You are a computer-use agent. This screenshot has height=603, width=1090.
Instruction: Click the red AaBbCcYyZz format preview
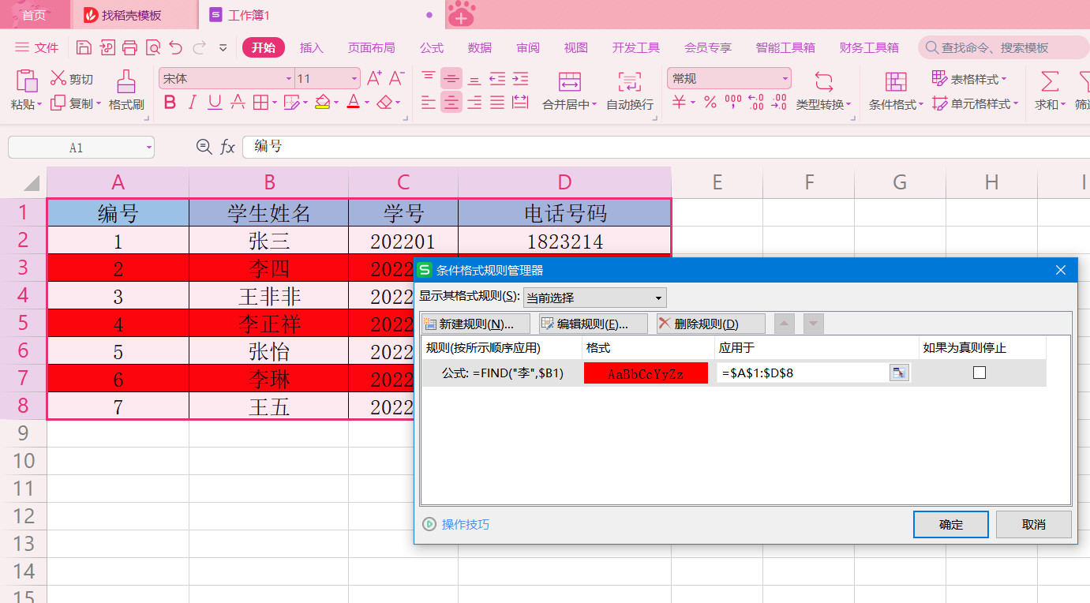[646, 373]
